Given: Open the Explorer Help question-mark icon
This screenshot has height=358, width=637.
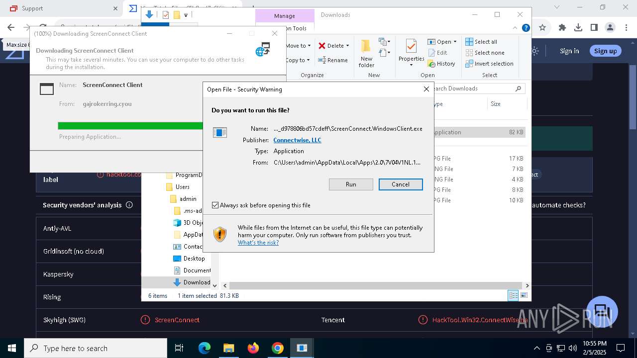Looking at the screenshot, I should 526,28.
